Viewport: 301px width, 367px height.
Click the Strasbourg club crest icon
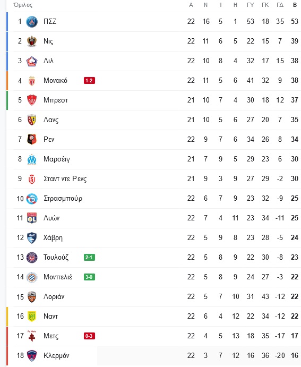click(32, 199)
